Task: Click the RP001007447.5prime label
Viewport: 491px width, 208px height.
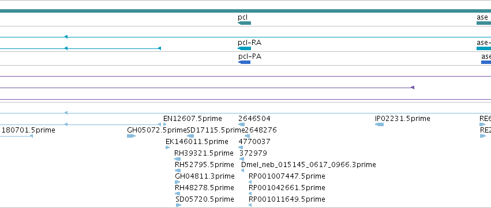Action: [x=287, y=176]
